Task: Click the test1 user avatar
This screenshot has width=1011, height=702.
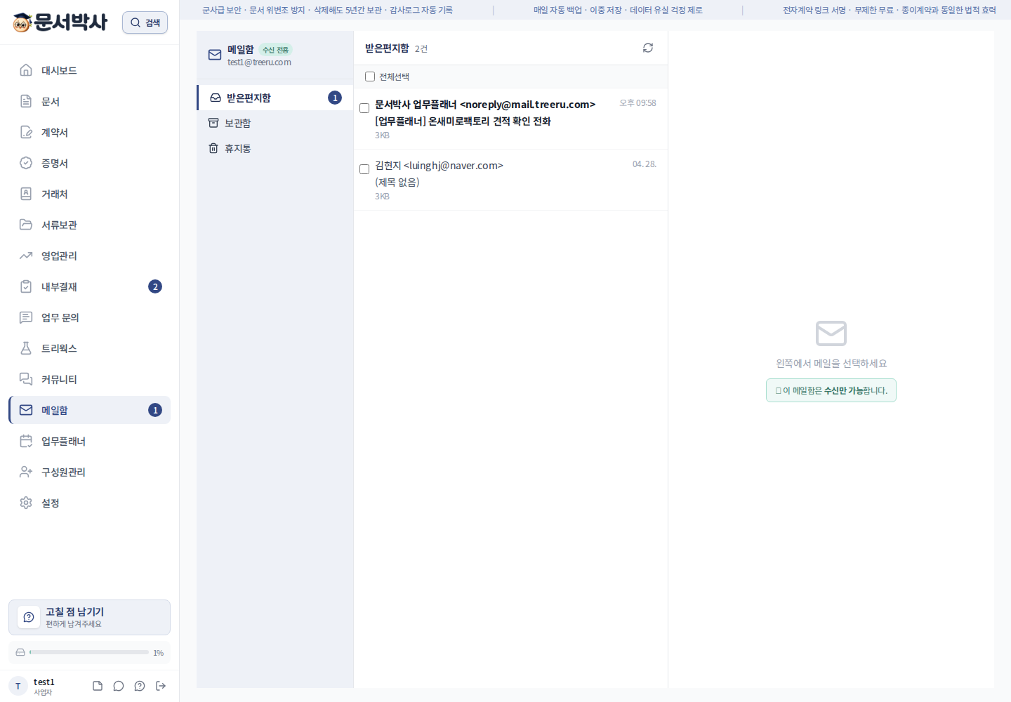Action: tap(18, 686)
